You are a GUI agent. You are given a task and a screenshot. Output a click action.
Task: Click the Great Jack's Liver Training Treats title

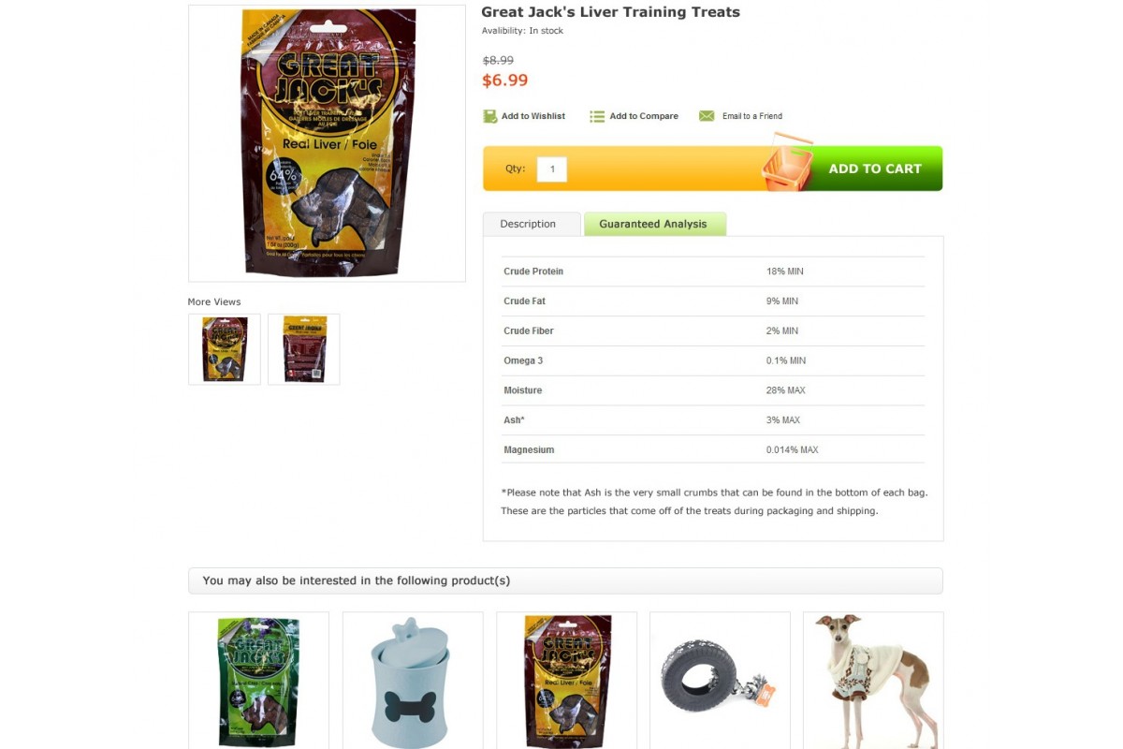click(610, 12)
